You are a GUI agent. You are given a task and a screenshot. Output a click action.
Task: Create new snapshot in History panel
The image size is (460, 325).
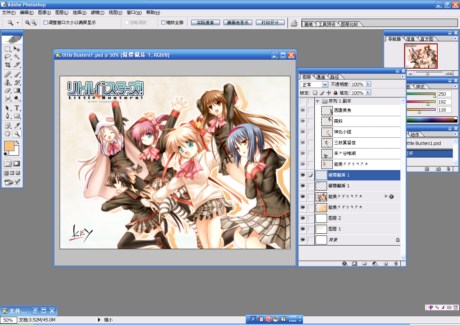pos(438,169)
